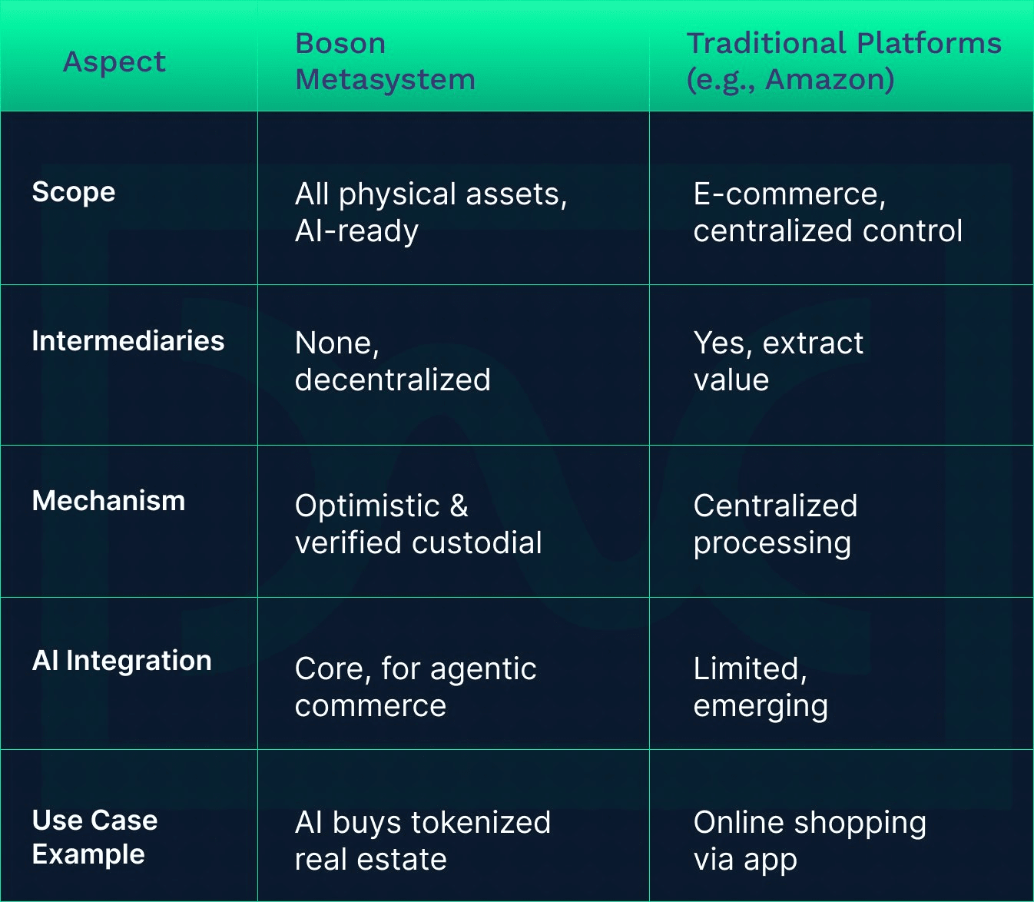Click the 'Online shopping via app' cell
This screenshot has height=902, width=1034.
[x=809, y=841]
